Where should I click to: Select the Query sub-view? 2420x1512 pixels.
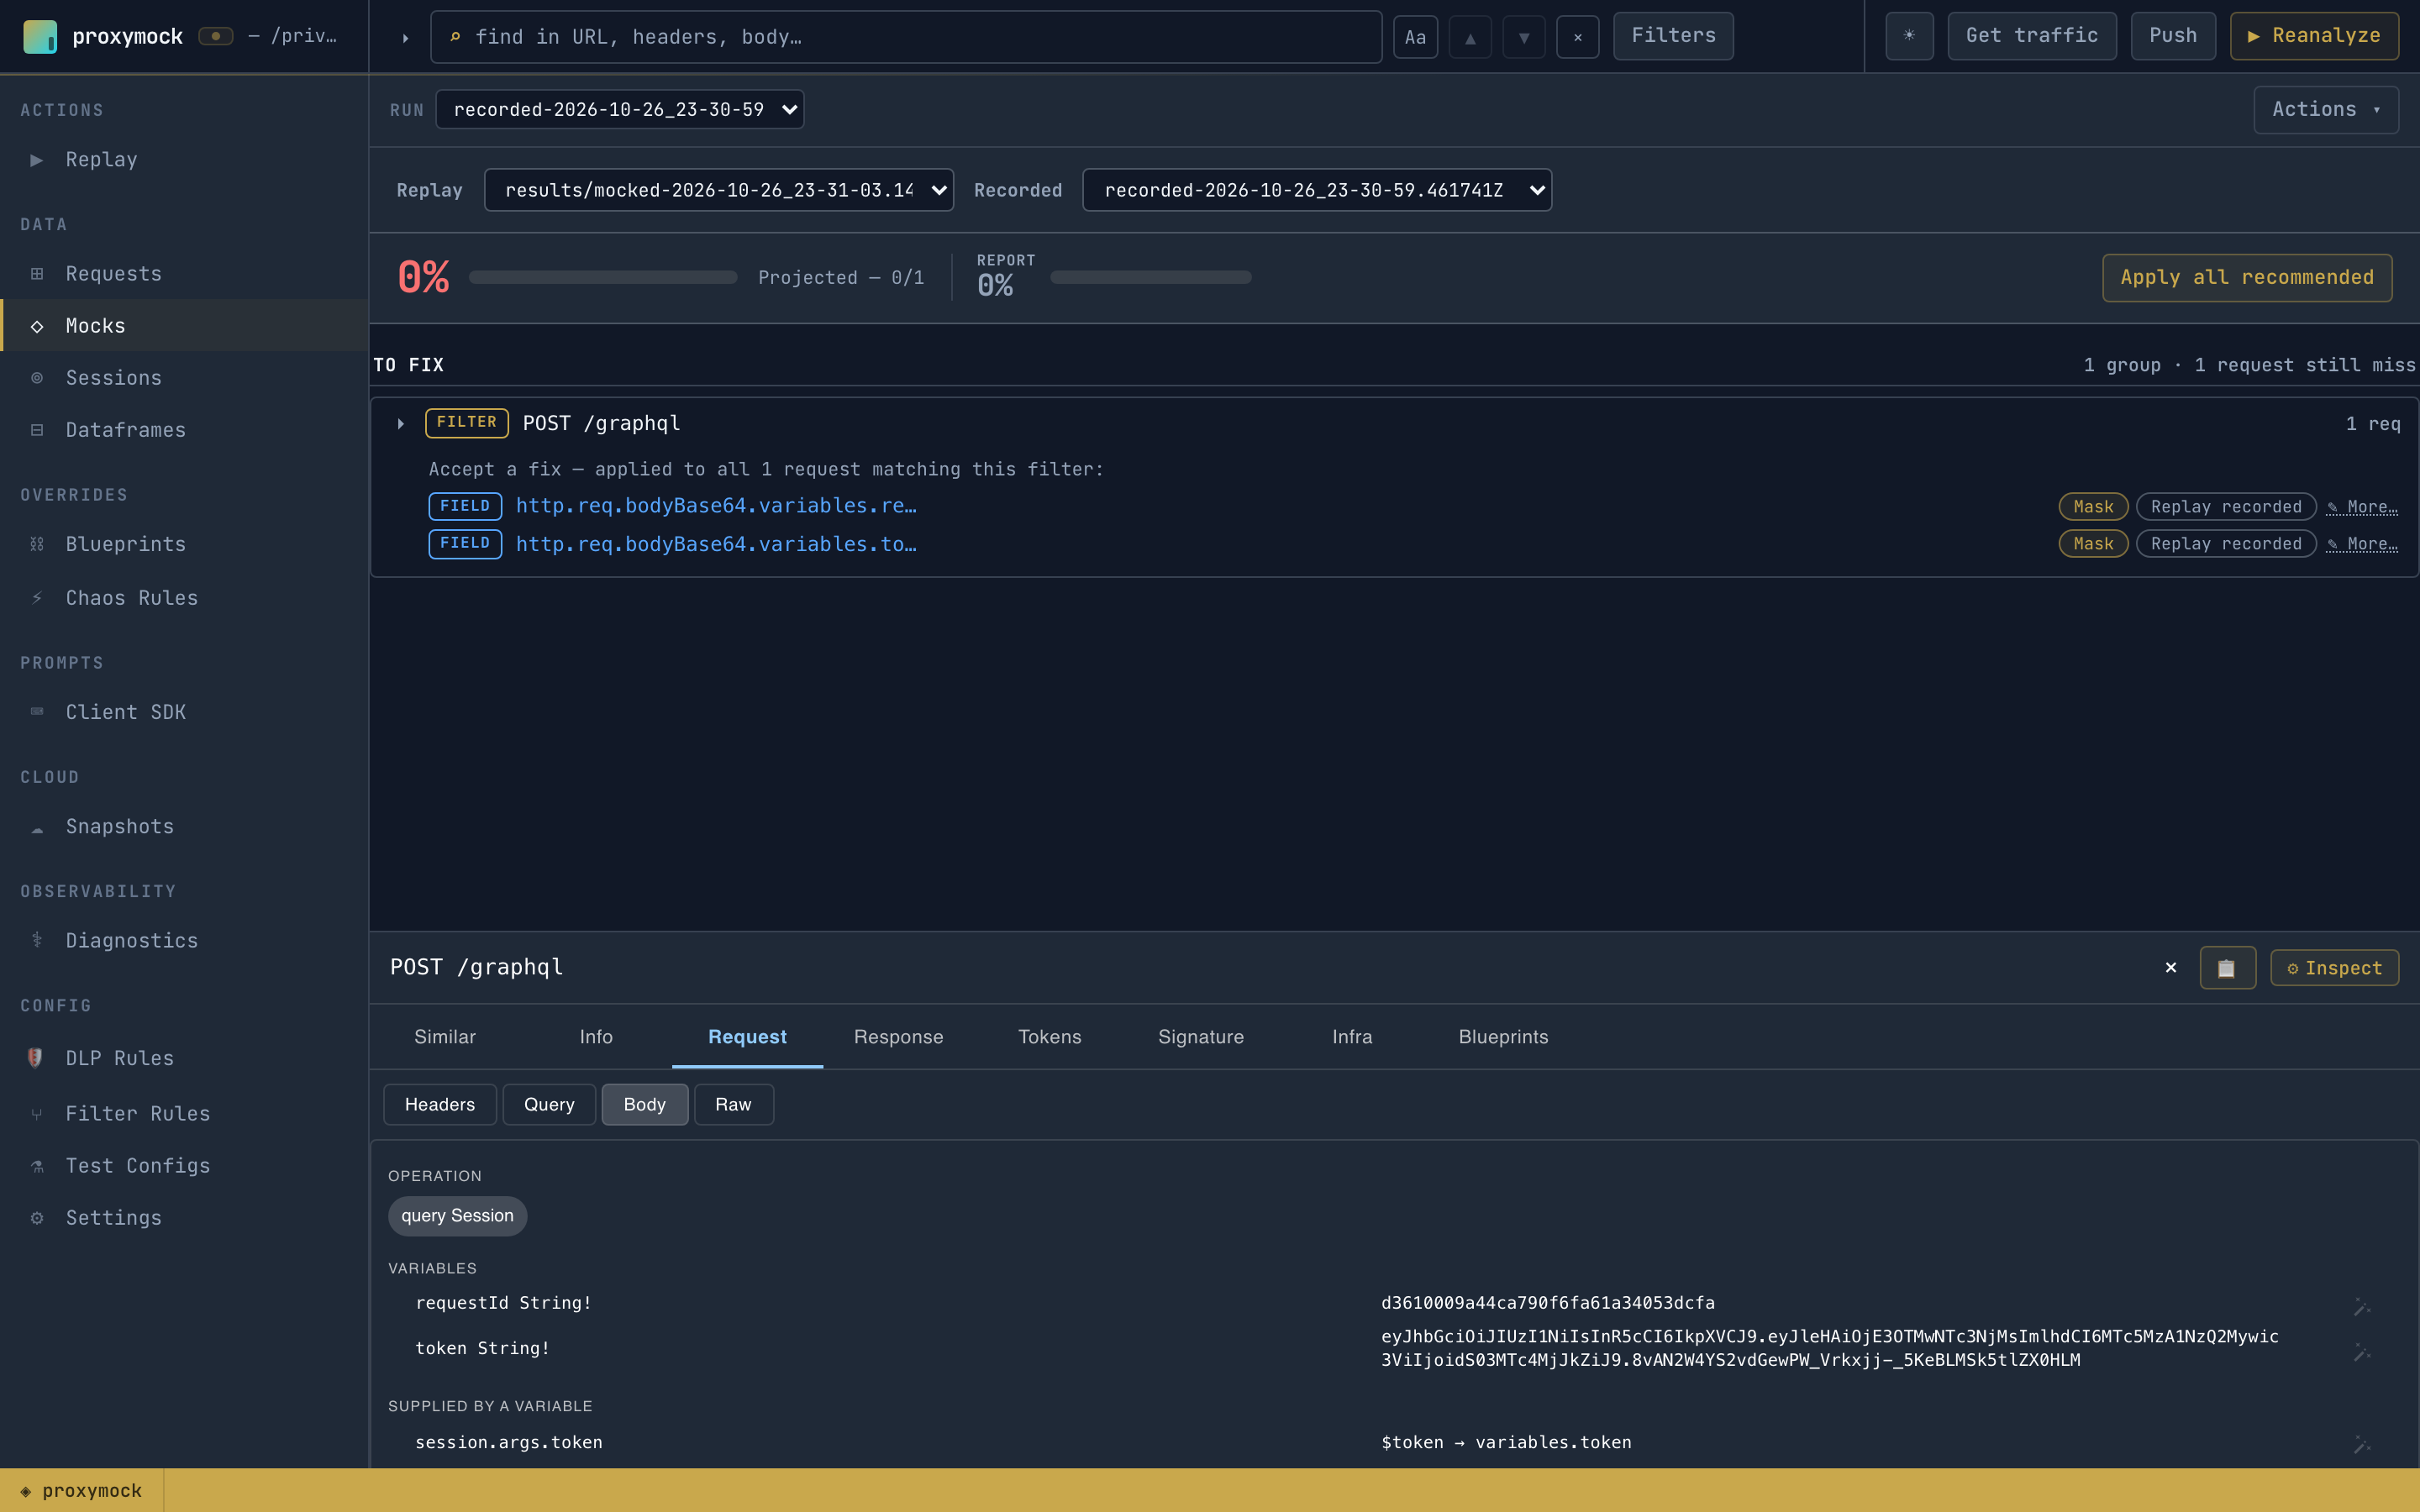[549, 1104]
